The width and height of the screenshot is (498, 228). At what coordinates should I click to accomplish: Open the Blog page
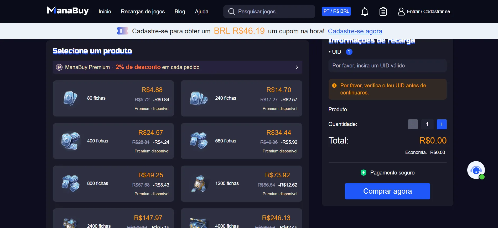click(x=180, y=12)
